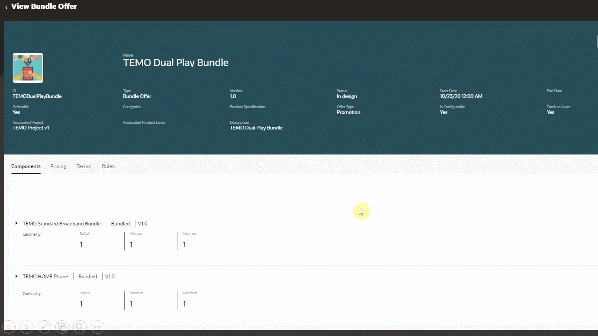Select the Rules tab
598x336 pixels.
pyautogui.click(x=108, y=166)
